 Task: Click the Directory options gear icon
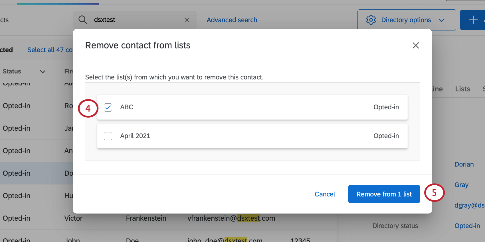coord(371,20)
